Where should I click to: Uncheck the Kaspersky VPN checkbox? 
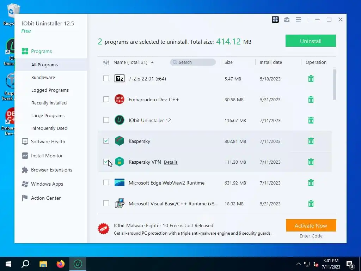point(106,162)
